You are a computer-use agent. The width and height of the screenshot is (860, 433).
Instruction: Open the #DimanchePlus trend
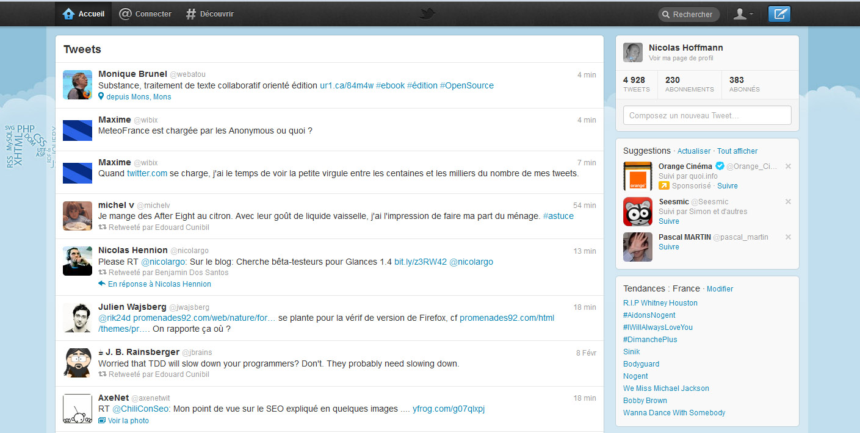click(x=650, y=340)
